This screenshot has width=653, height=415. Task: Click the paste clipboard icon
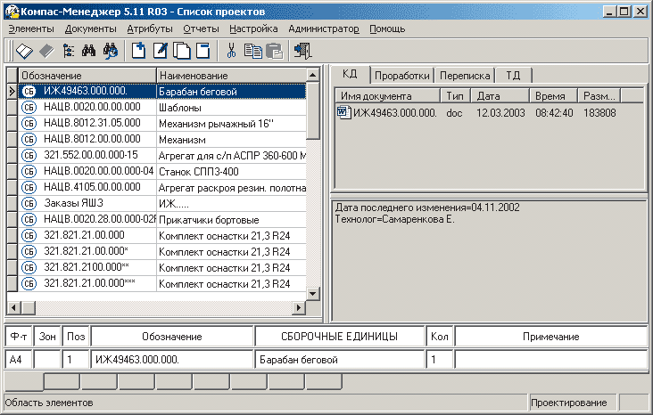tap(274, 51)
